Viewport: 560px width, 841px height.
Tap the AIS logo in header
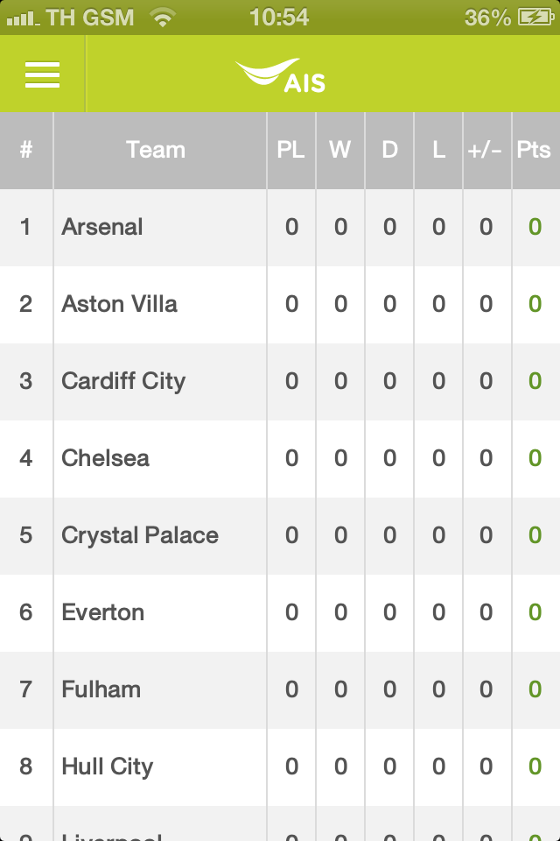[x=281, y=75]
